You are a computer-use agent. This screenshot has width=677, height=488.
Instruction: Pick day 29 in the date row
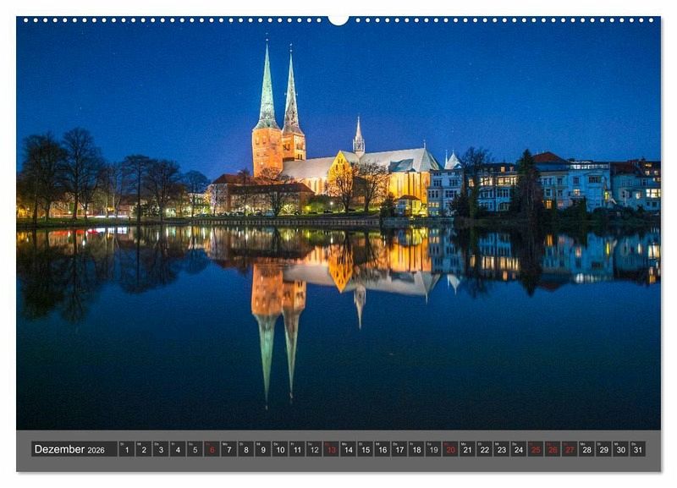(x=603, y=449)
